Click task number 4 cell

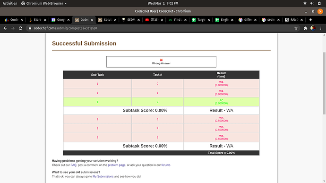tap(157, 129)
